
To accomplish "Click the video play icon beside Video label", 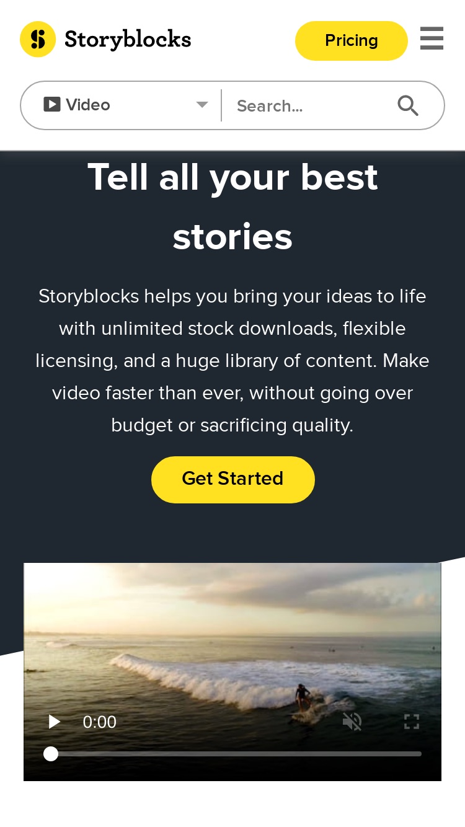I will tap(52, 104).
